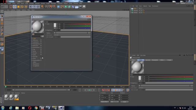Viewport: 196px width, 110px height.
Task: Select the top highlighted object in the Object Manager
Action: 135,9
